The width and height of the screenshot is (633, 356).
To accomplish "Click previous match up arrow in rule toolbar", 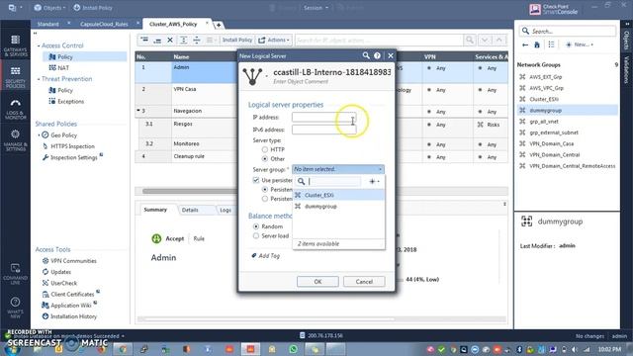I will pos(498,40).
